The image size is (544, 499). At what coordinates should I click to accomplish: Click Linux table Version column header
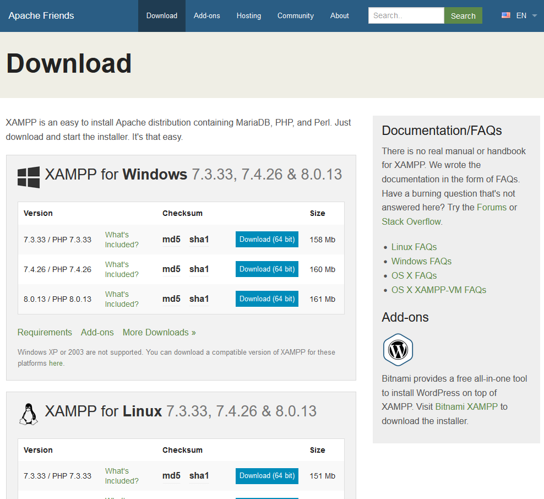[38, 450]
